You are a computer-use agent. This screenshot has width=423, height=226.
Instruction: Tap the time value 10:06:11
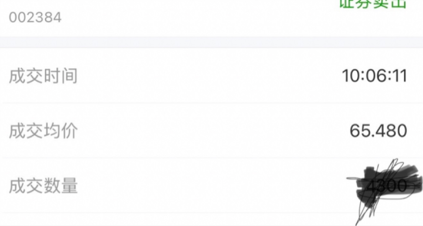click(x=375, y=76)
